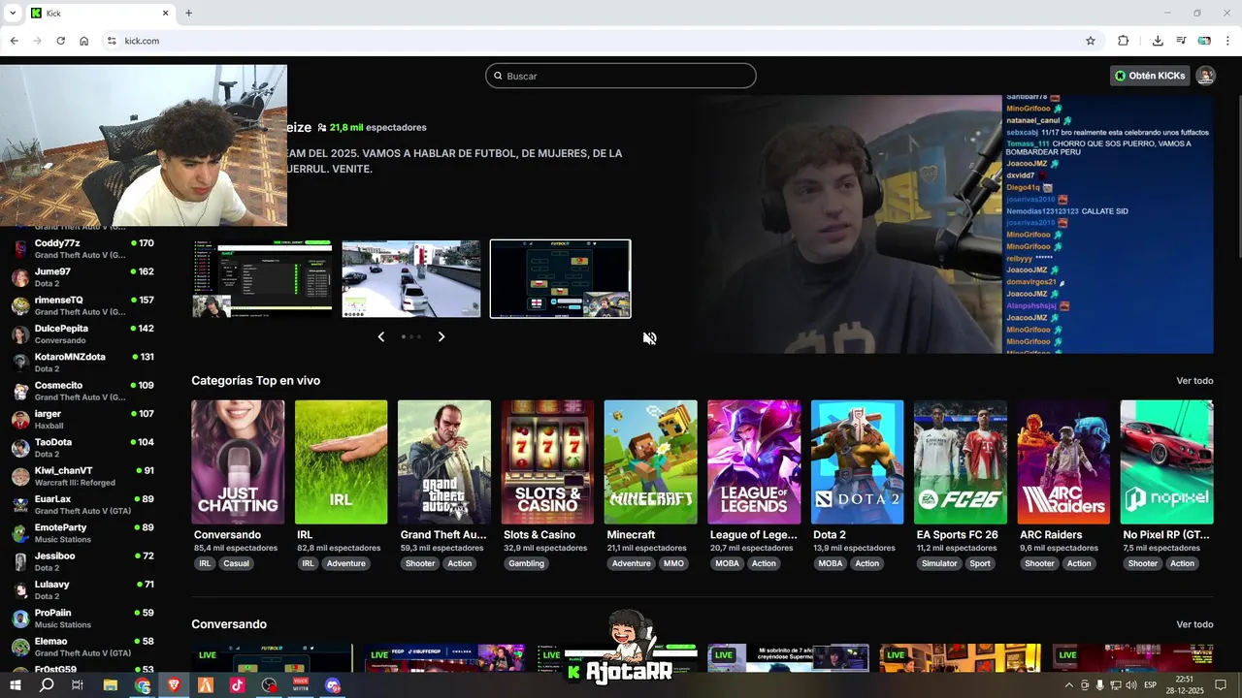Go to previous featured stream with left arrow
The width and height of the screenshot is (1242, 698).
tap(380, 336)
